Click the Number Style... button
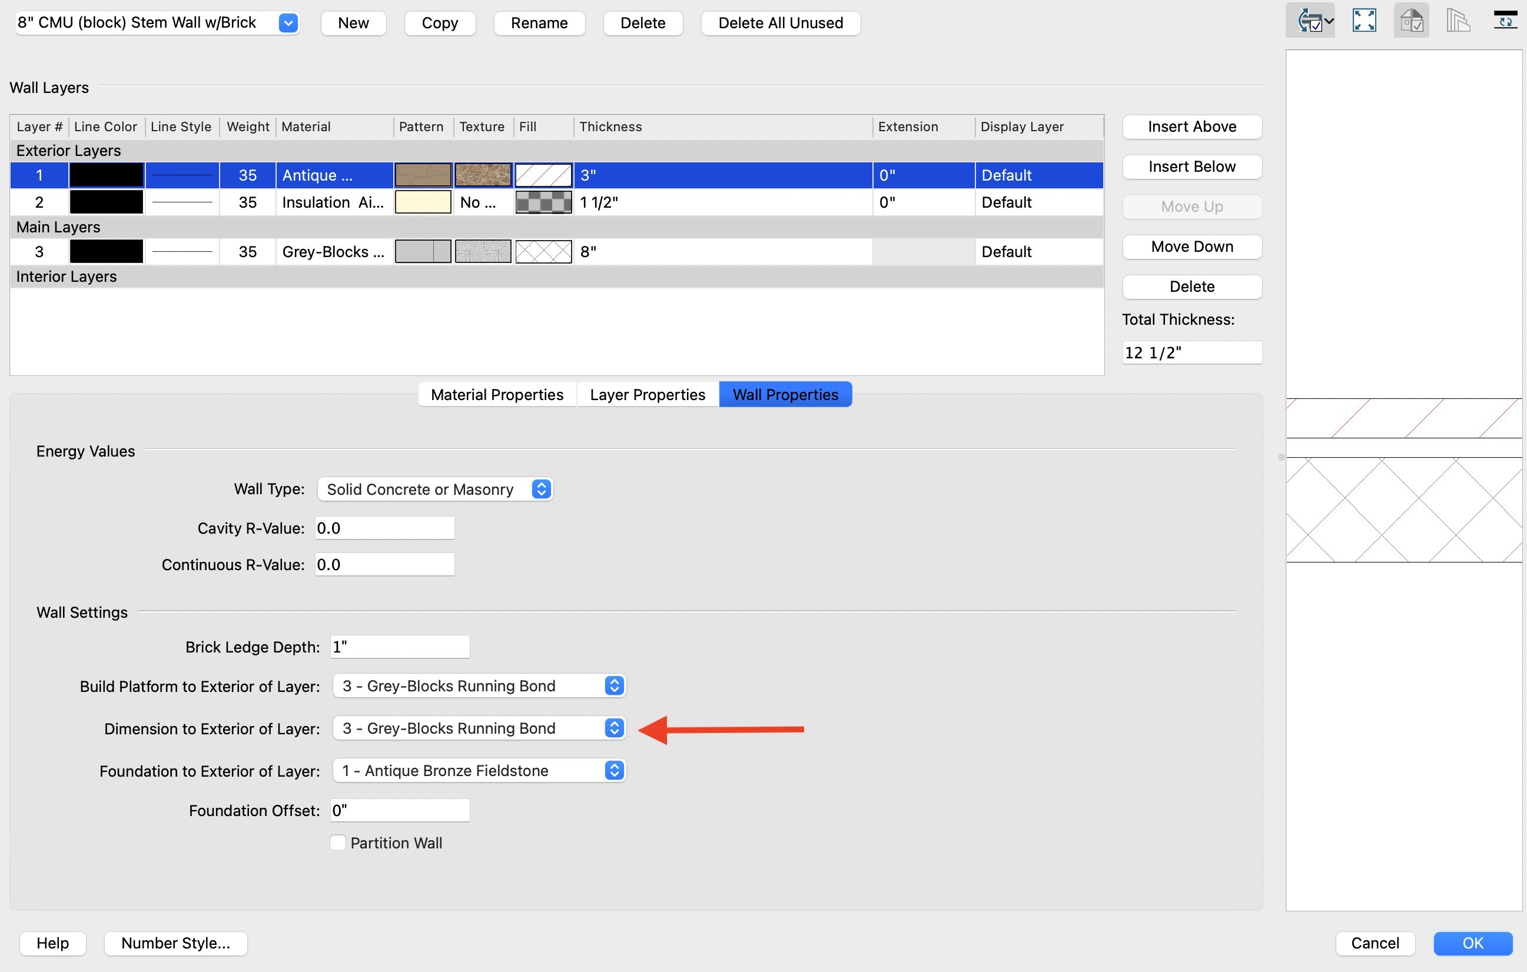 [175, 943]
